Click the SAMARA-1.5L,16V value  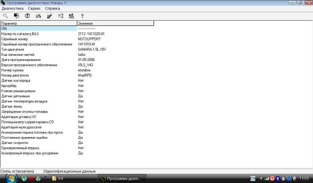92,49
